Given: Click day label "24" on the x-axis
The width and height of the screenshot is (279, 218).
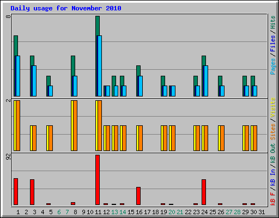Looking at the screenshot, I should pos(204,212).
